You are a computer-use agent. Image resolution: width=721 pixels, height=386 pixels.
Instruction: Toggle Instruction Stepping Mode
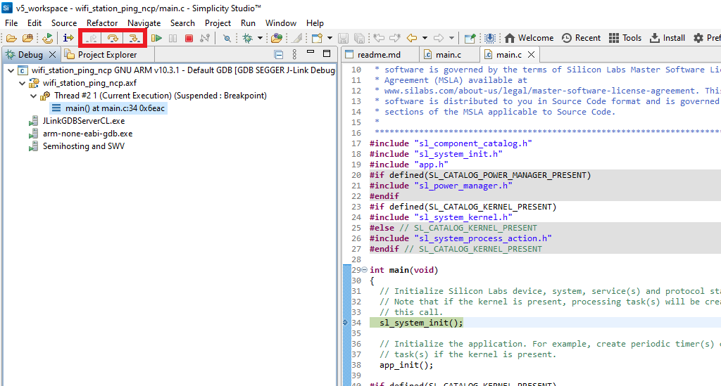pyautogui.click(x=69, y=38)
